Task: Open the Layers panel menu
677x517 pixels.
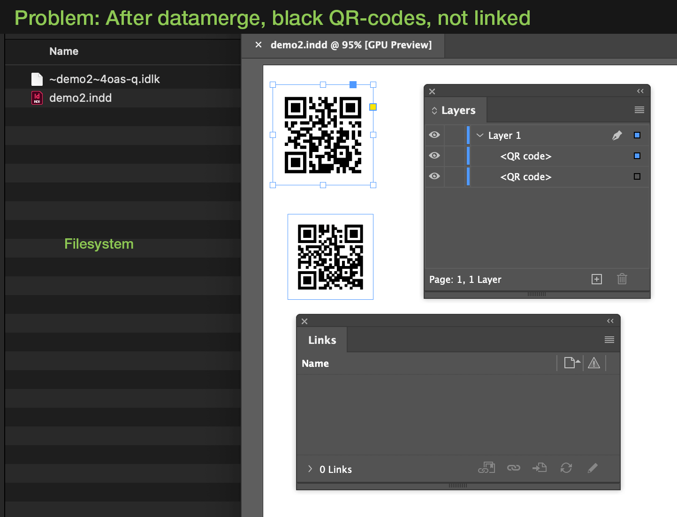Action: (x=639, y=110)
